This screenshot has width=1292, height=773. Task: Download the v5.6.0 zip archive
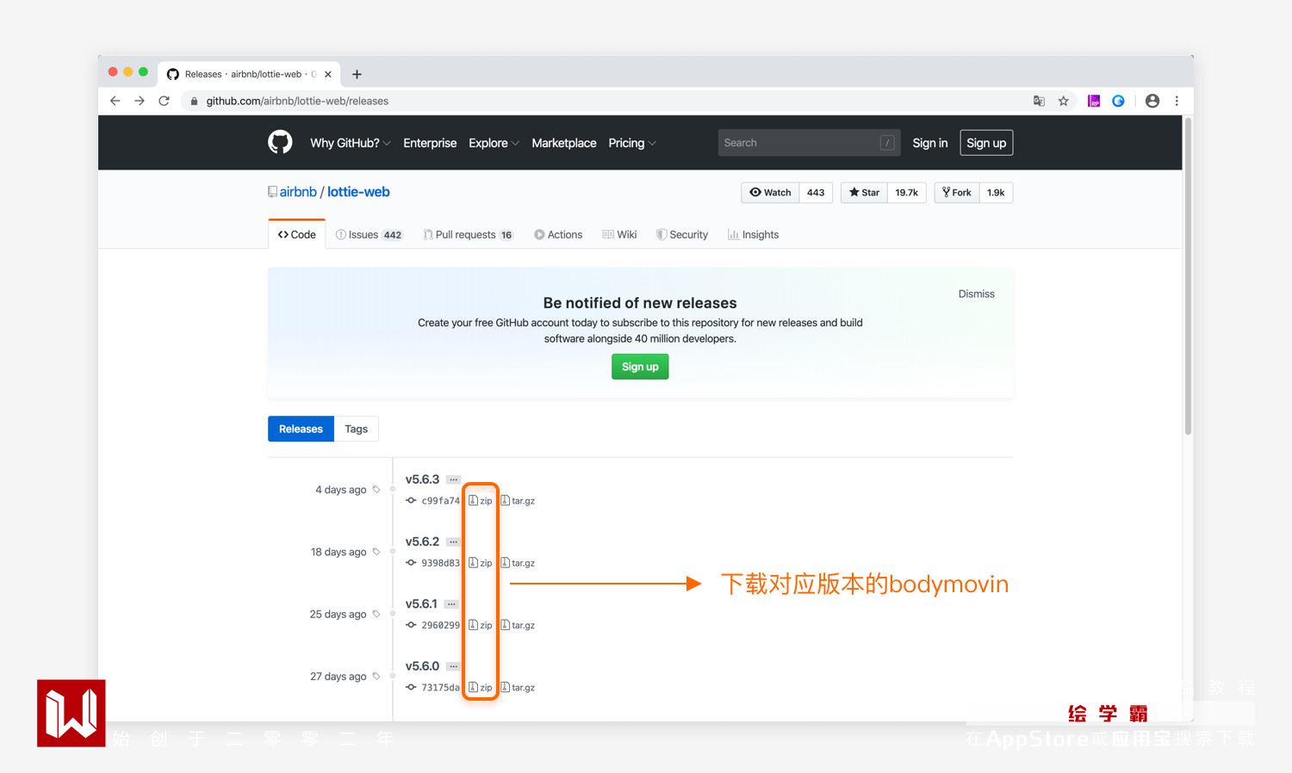tap(481, 688)
